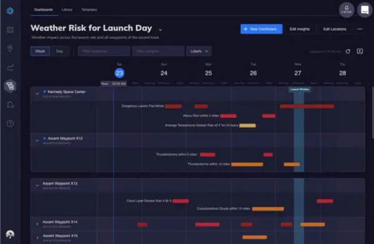Select date 23 in the timeline header
Screen dimensions: 374x244
(119, 73)
